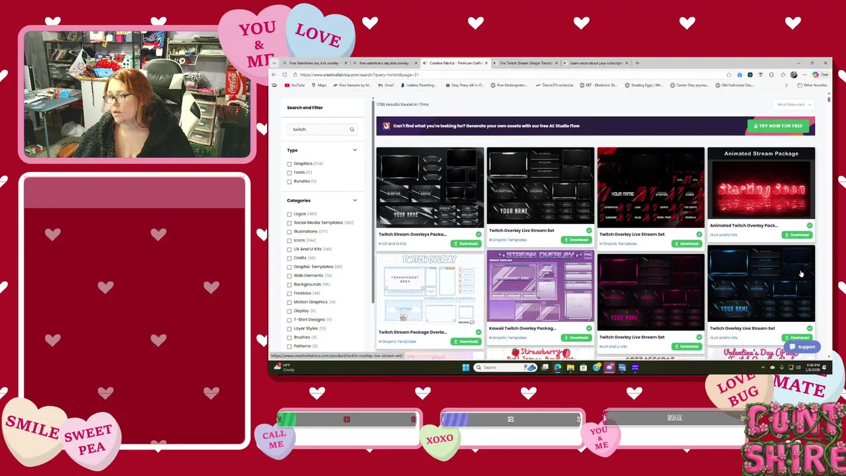The height and width of the screenshot is (476, 846).
Task: Open the Maps bookmark
Action: [319, 85]
